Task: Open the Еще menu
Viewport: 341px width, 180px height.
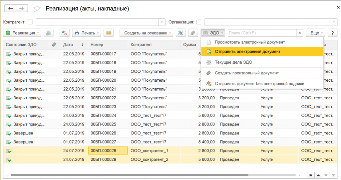Action: tap(316, 33)
